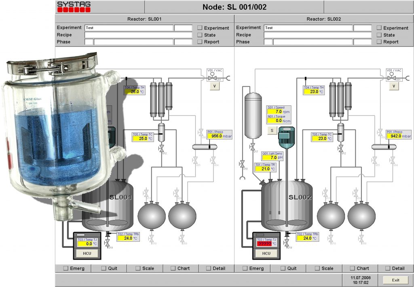
Task: Enable the Experiment checkbox for SL001
Action: pyautogui.click(x=200, y=28)
